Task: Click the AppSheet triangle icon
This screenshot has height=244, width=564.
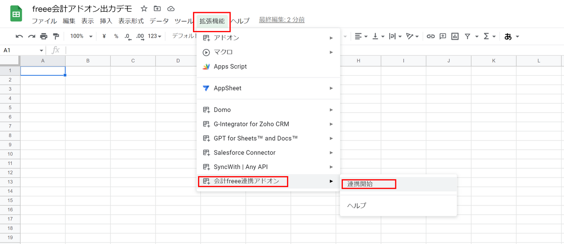Action: click(x=206, y=88)
